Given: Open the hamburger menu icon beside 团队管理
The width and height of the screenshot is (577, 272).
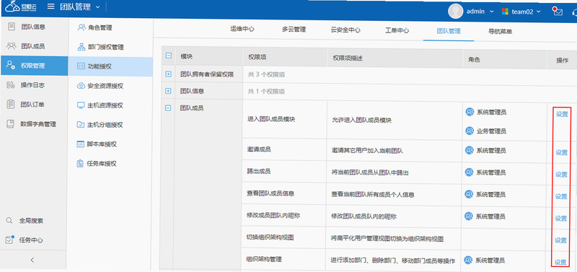Looking at the screenshot, I should coord(50,6).
